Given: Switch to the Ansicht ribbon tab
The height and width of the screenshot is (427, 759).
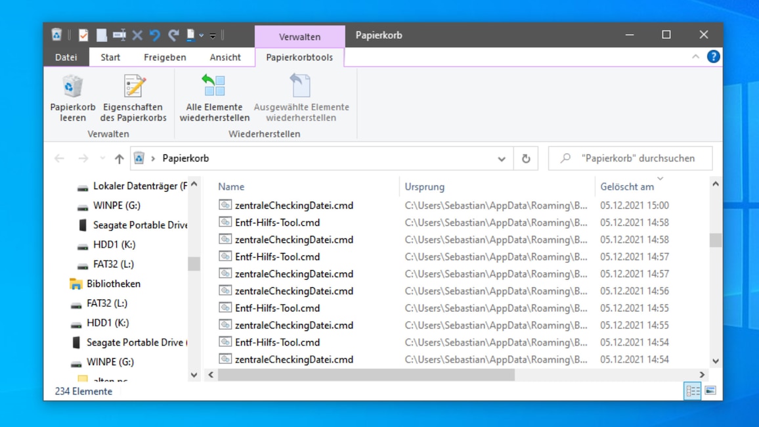Looking at the screenshot, I should [225, 57].
